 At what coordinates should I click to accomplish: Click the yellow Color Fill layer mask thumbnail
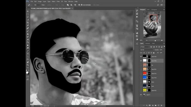[x=149, y=90]
